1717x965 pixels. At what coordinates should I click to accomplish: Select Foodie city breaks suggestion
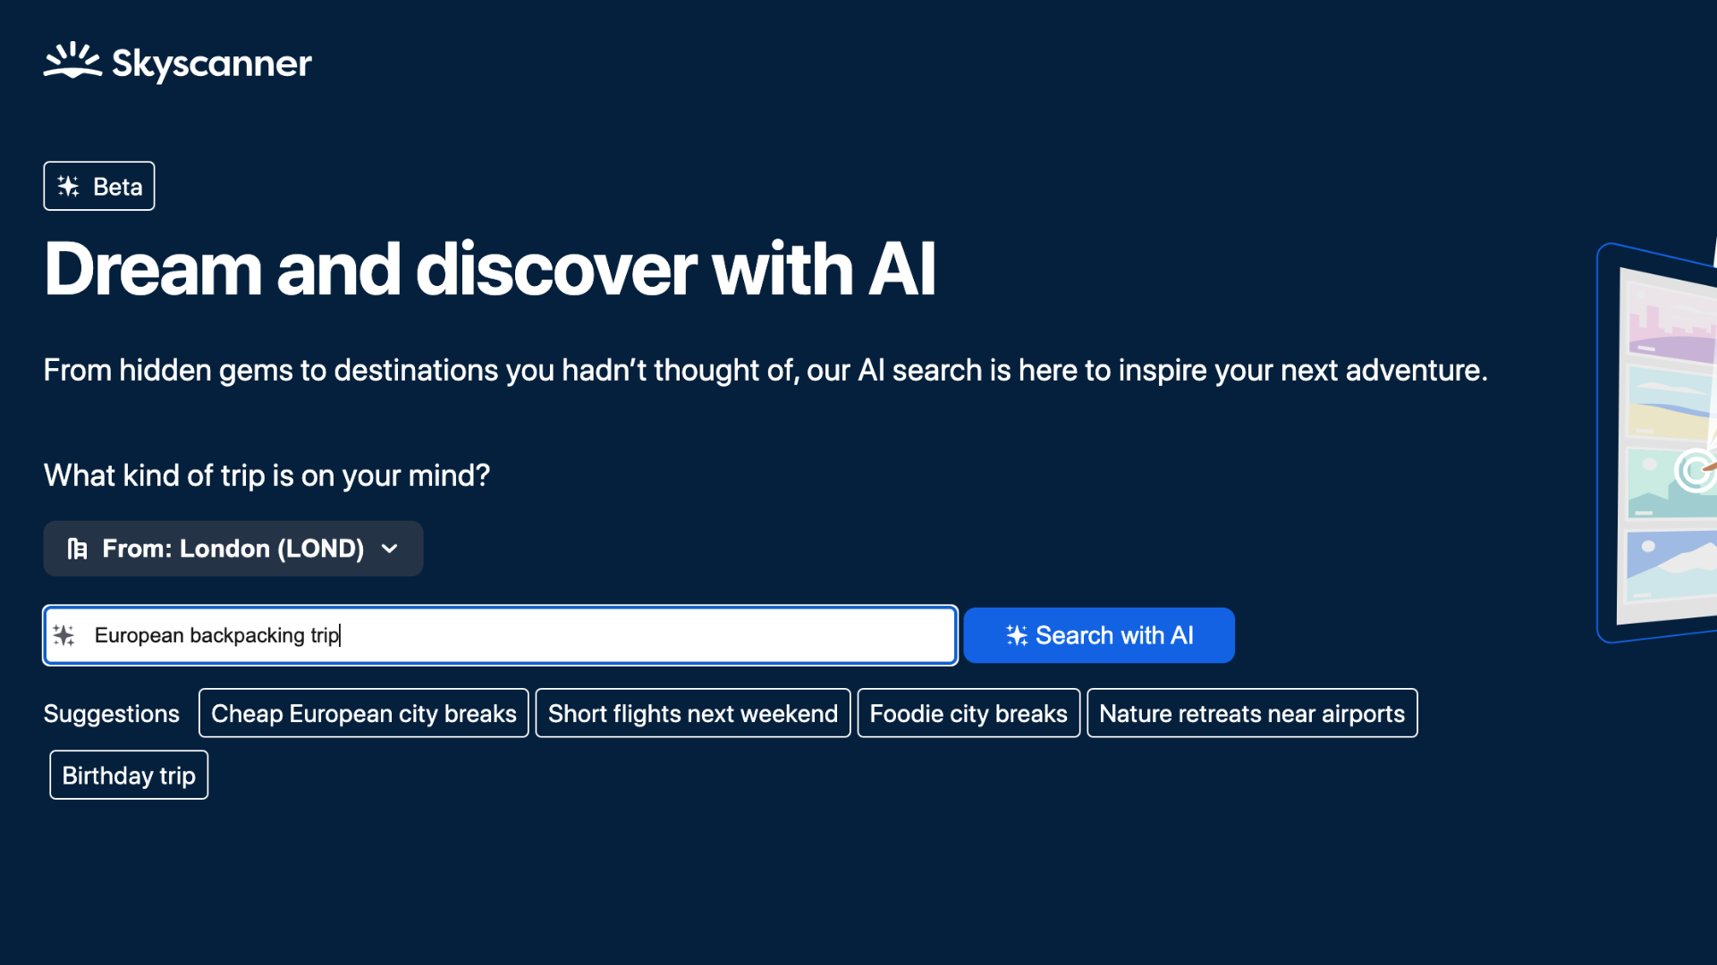tap(967, 713)
